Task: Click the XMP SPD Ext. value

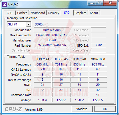Action: (x=98, y=45)
